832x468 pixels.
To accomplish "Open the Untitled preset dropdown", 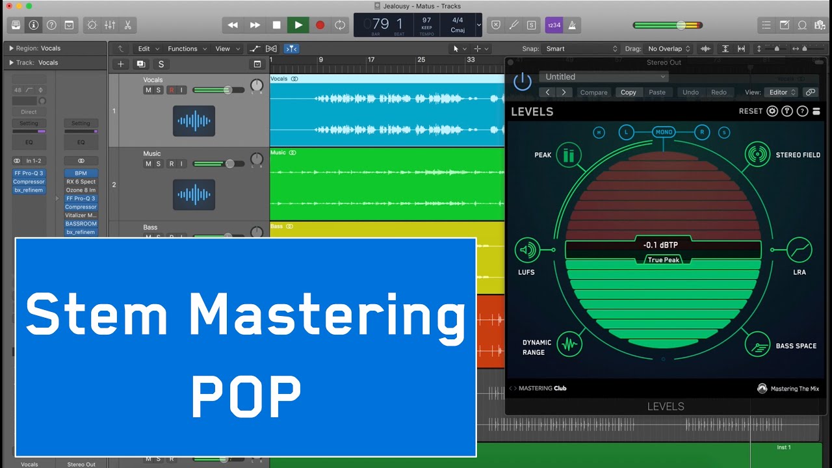I will click(x=603, y=77).
